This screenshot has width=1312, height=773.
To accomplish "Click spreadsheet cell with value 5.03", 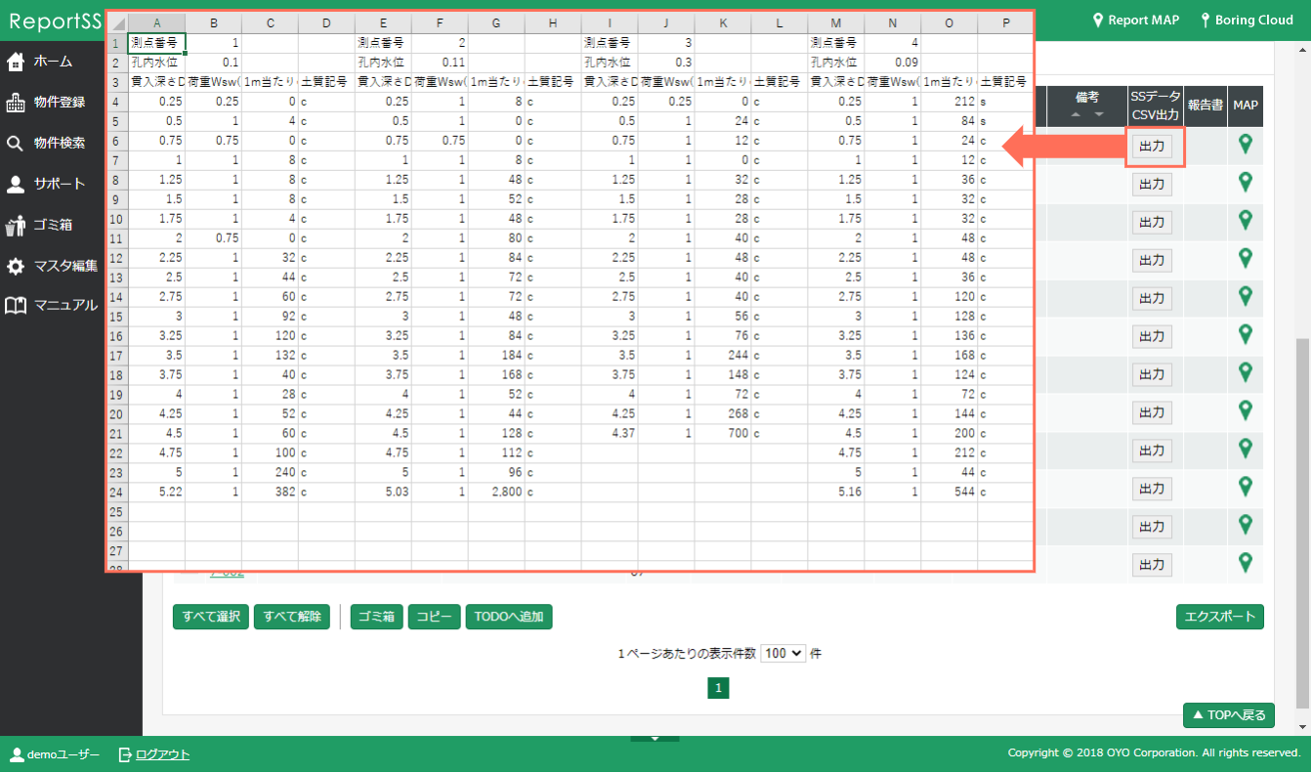I will coord(383,493).
